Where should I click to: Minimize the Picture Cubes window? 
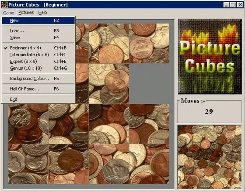point(226,5)
